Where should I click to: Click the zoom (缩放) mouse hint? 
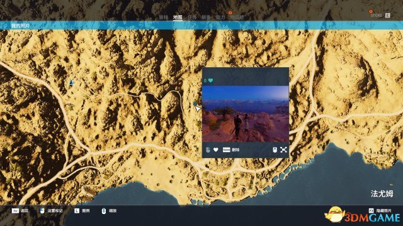(x=113, y=211)
